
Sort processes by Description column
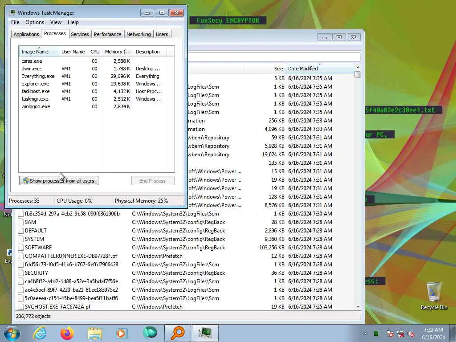150,52
